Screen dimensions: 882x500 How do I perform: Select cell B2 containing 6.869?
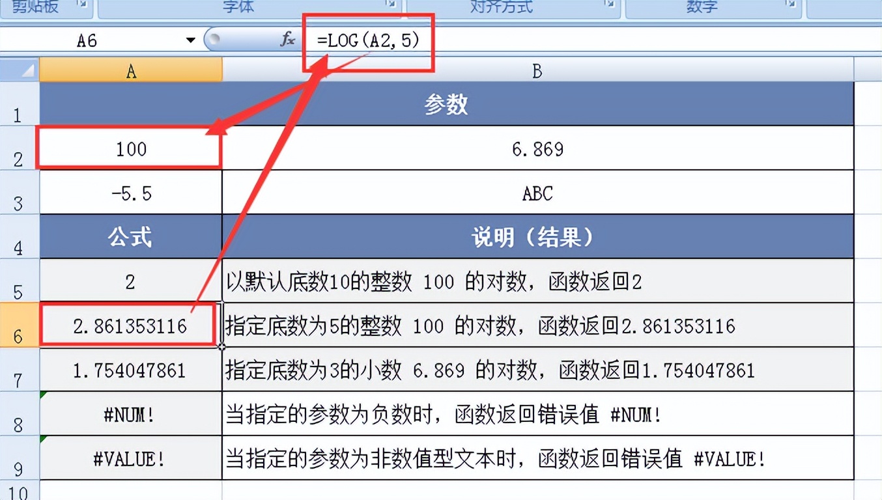[537, 148]
